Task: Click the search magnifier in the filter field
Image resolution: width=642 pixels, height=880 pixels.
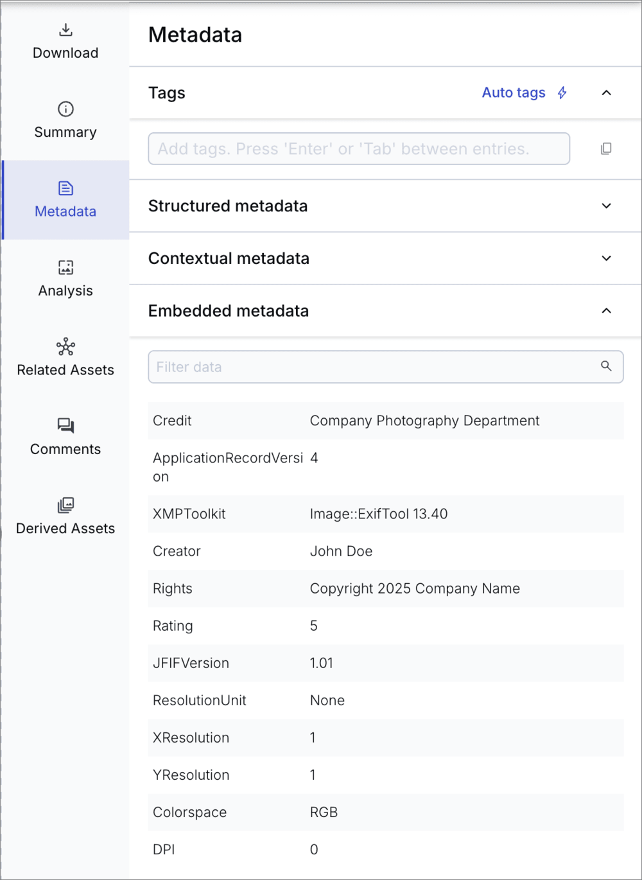Action: click(606, 366)
